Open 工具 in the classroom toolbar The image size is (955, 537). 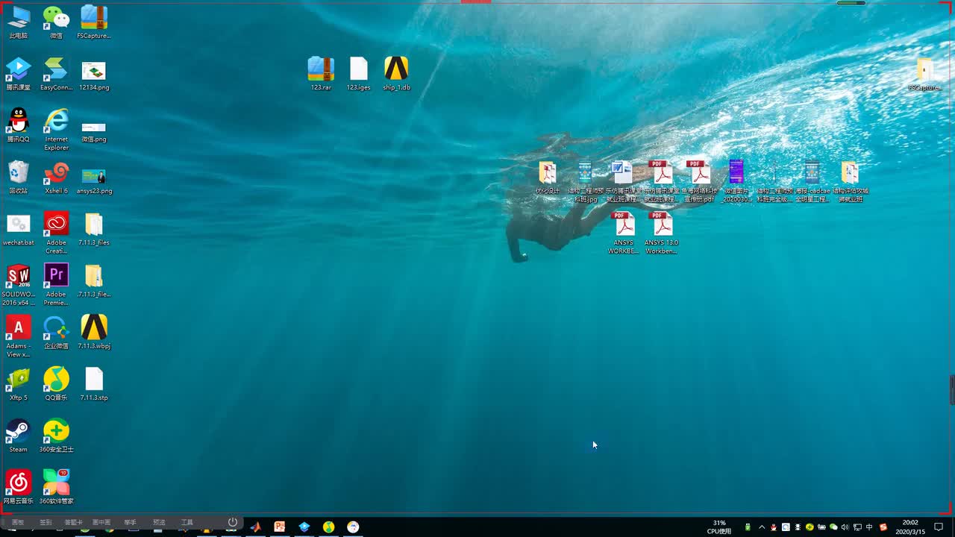coord(187,522)
